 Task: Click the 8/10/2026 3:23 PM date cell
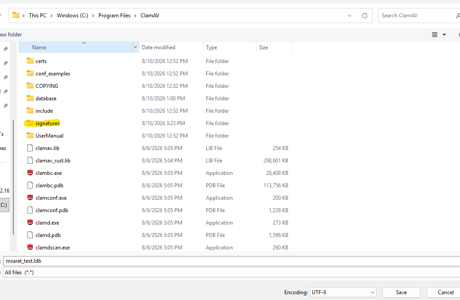[163, 123]
